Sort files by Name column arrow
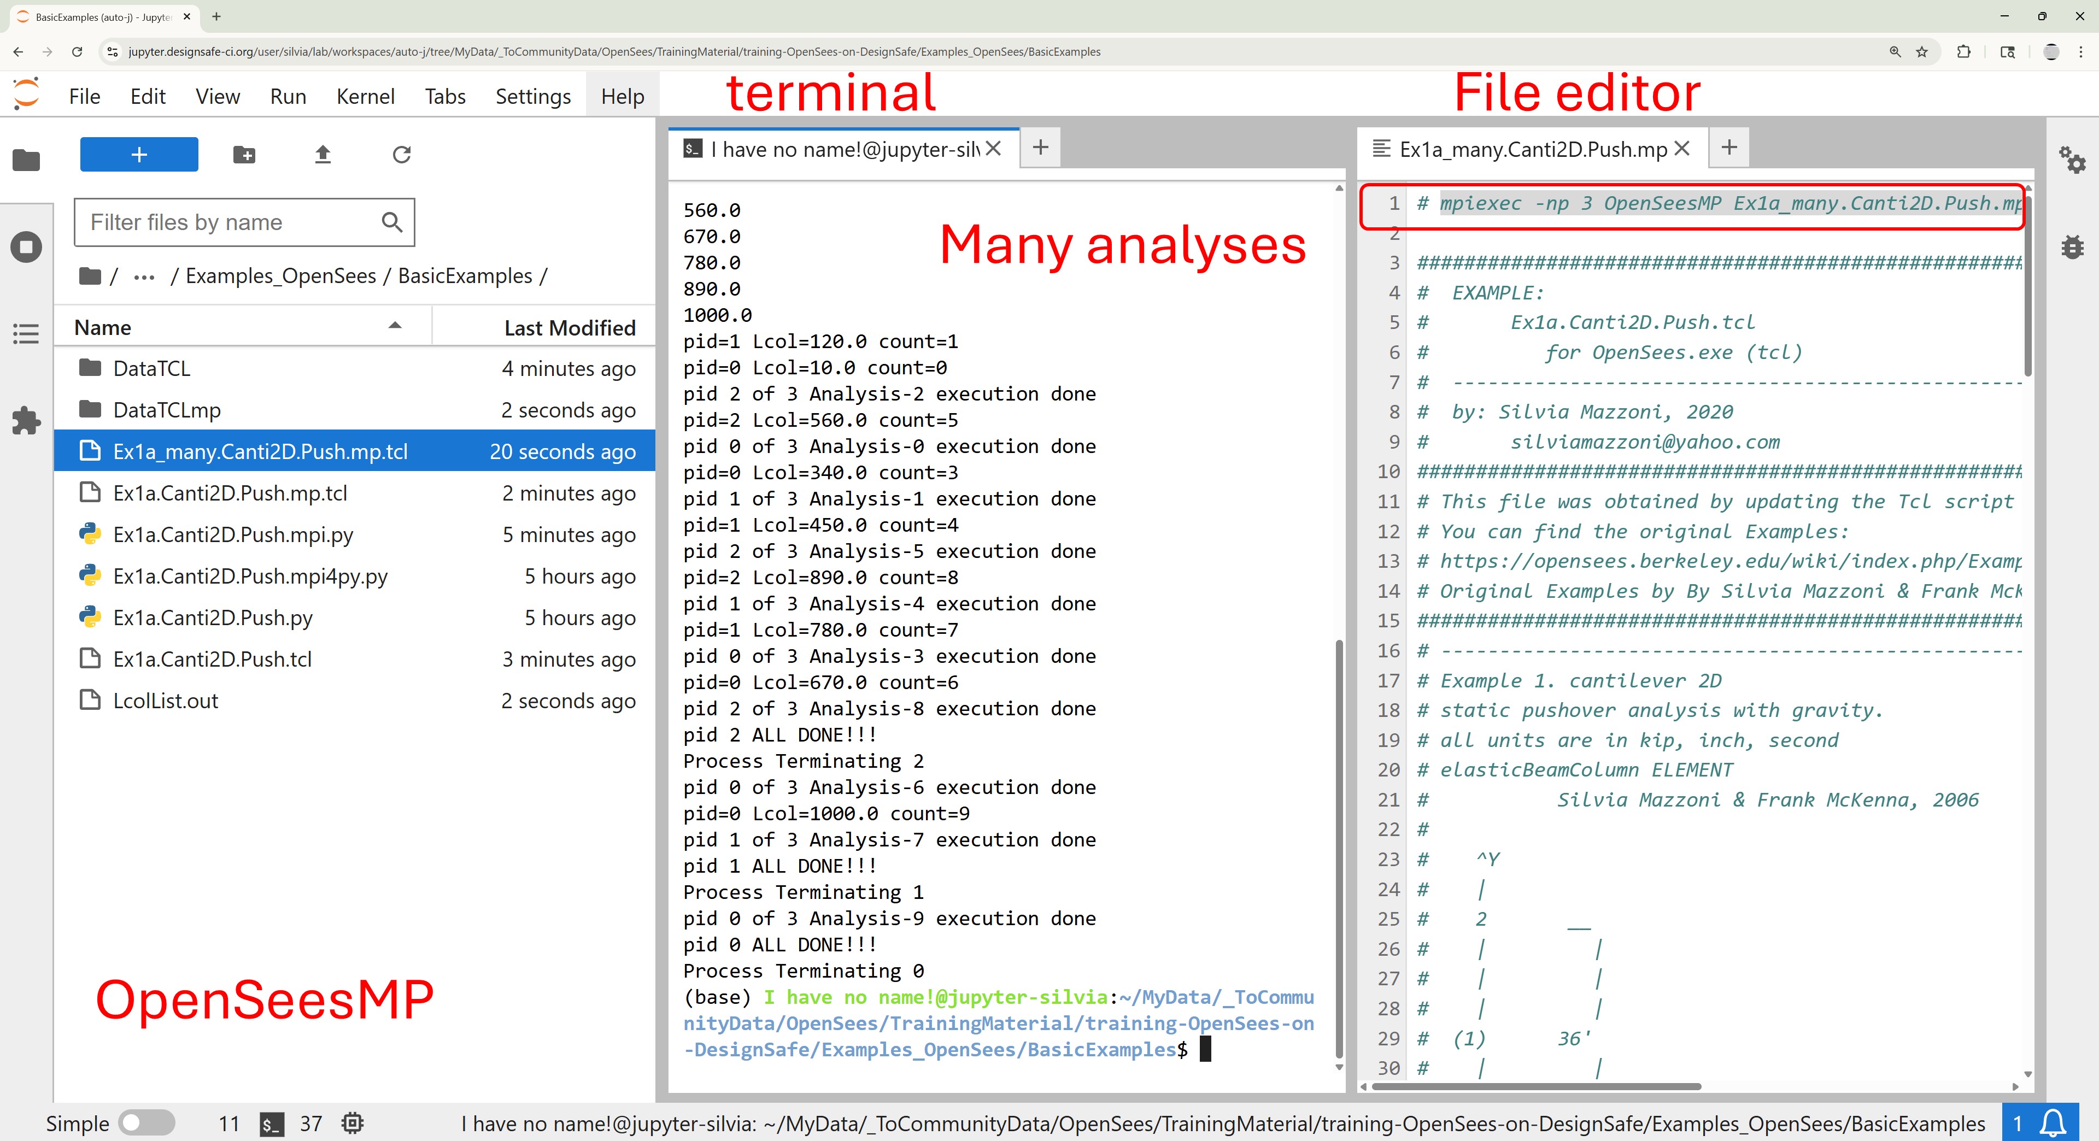This screenshot has height=1141, width=2099. [395, 327]
